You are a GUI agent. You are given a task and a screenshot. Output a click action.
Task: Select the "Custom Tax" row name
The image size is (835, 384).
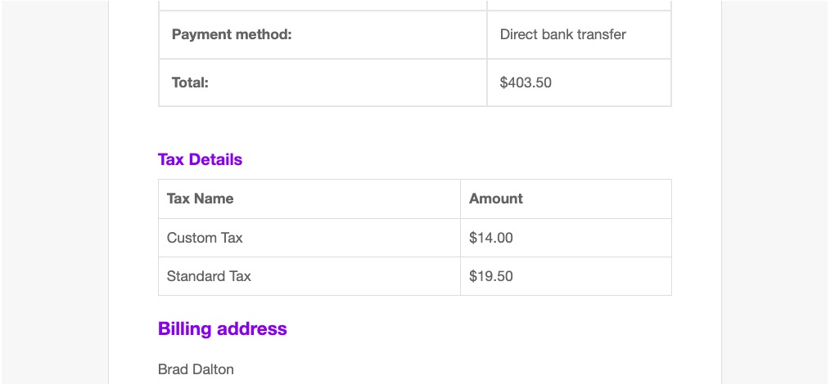pos(205,238)
